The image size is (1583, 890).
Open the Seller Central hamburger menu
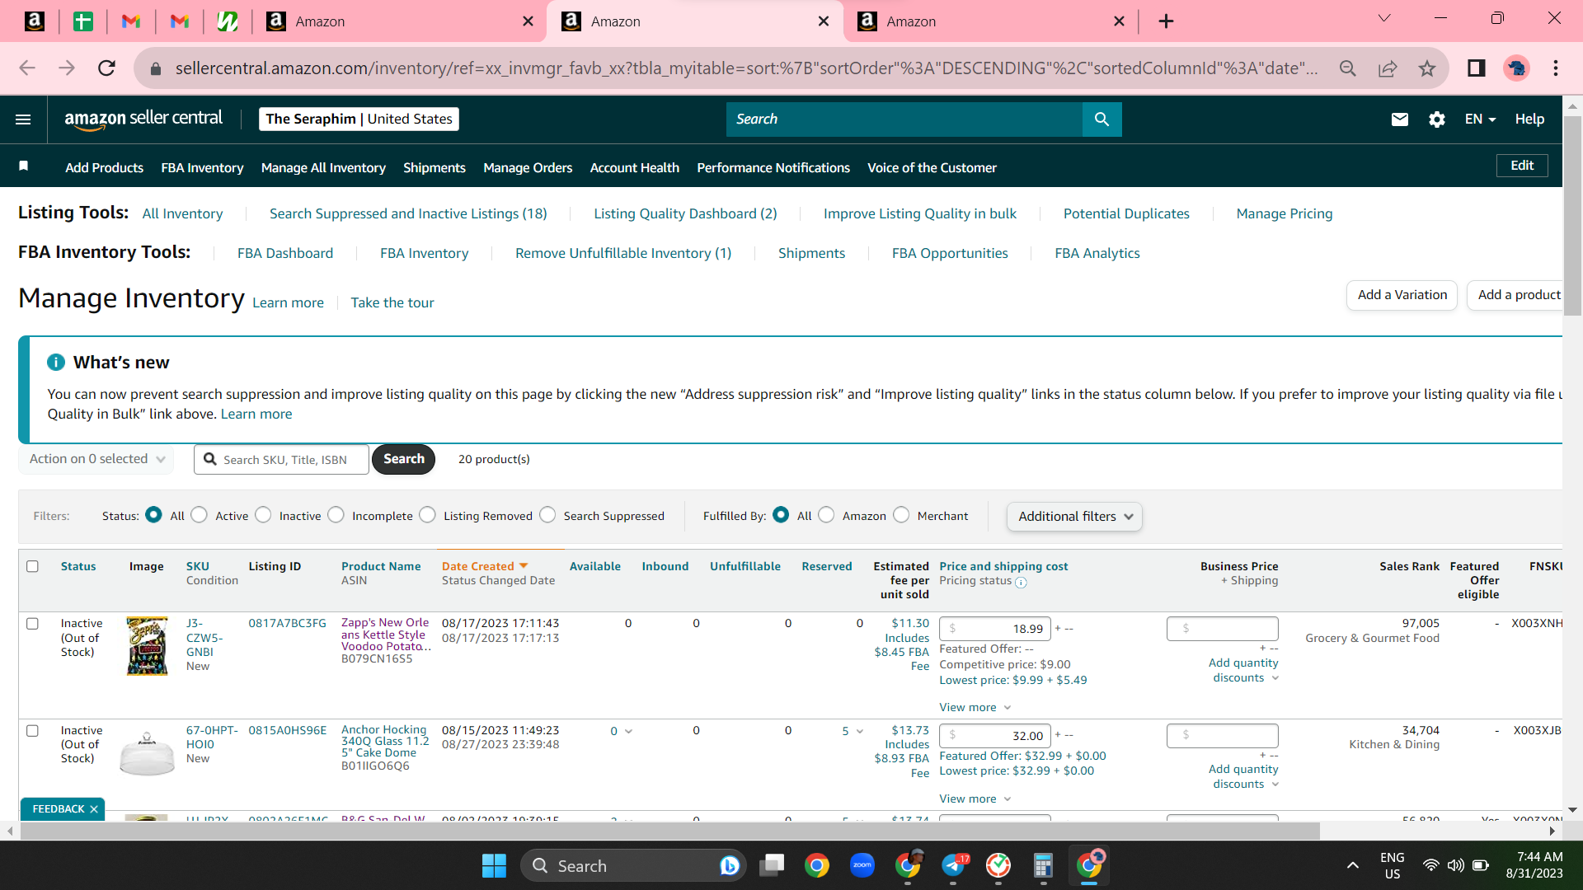[x=23, y=119]
